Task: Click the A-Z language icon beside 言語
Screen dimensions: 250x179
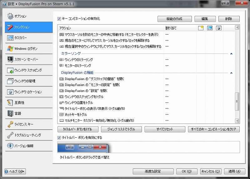Action: click(10, 113)
